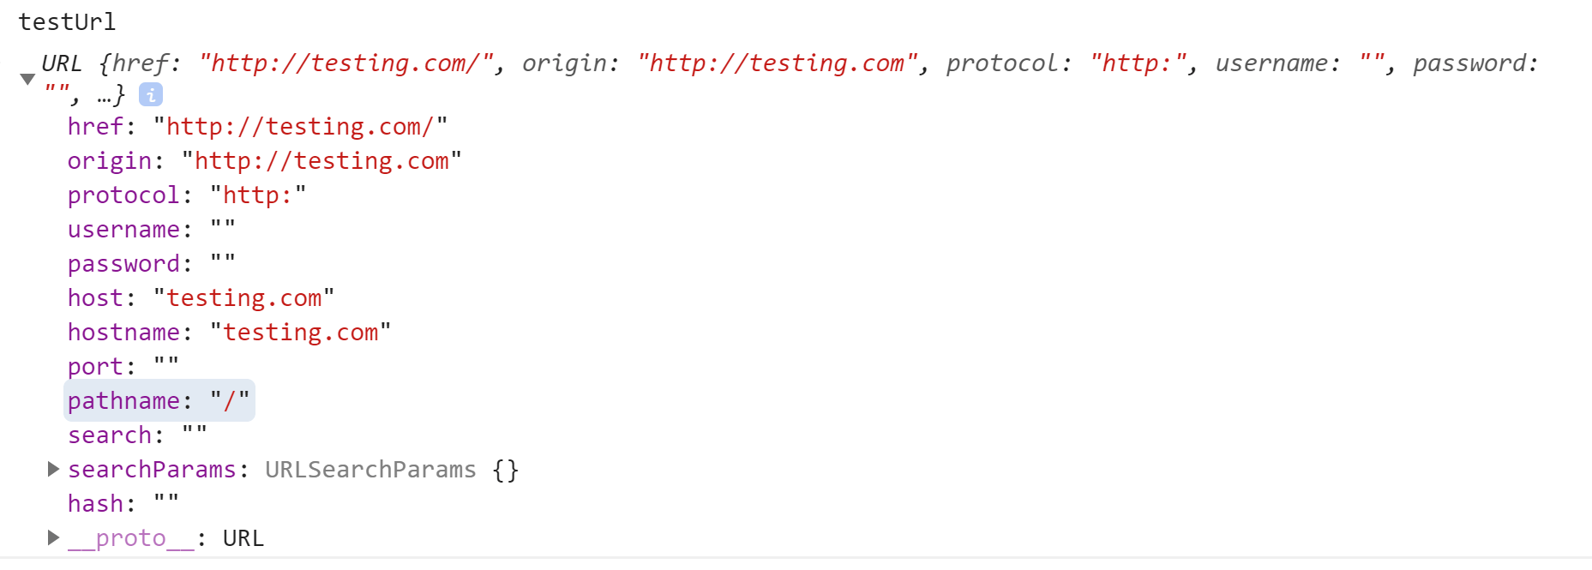Click the URL value beside __proto__
This screenshot has height=570, width=1592.
(x=244, y=537)
